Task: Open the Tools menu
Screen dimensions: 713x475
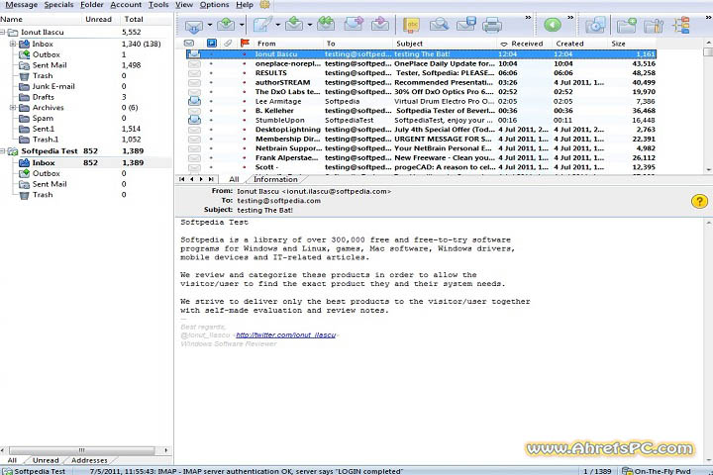Action: (x=158, y=5)
